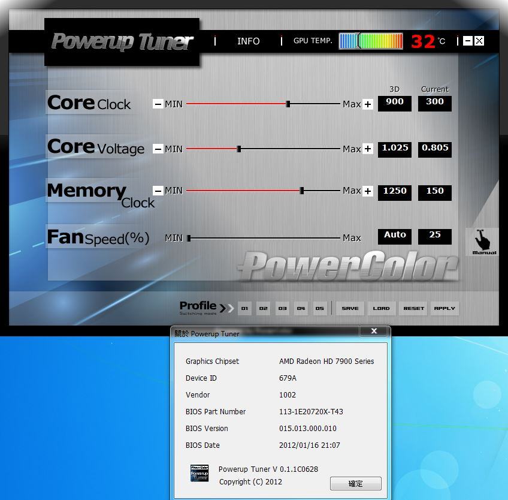The image size is (508, 500).
Task: Click the RESET button
Action: click(x=414, y=308)
